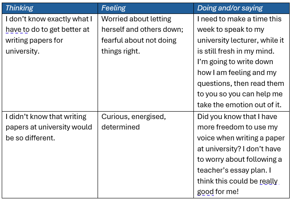Click the underlined word 'really'
Viewport: 291px width, 201px height.
268,181
